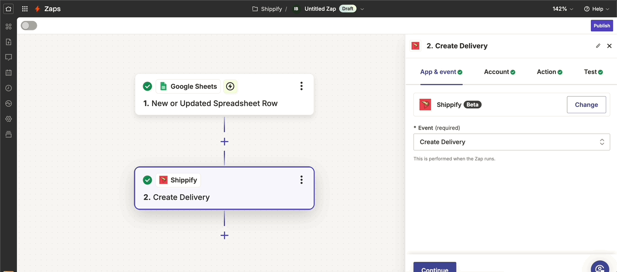Viewport: 617px width, 272px height.
Task: Click the comment bubble icon in sidebar
Action: pyautogui.click(x=9, y=57)
